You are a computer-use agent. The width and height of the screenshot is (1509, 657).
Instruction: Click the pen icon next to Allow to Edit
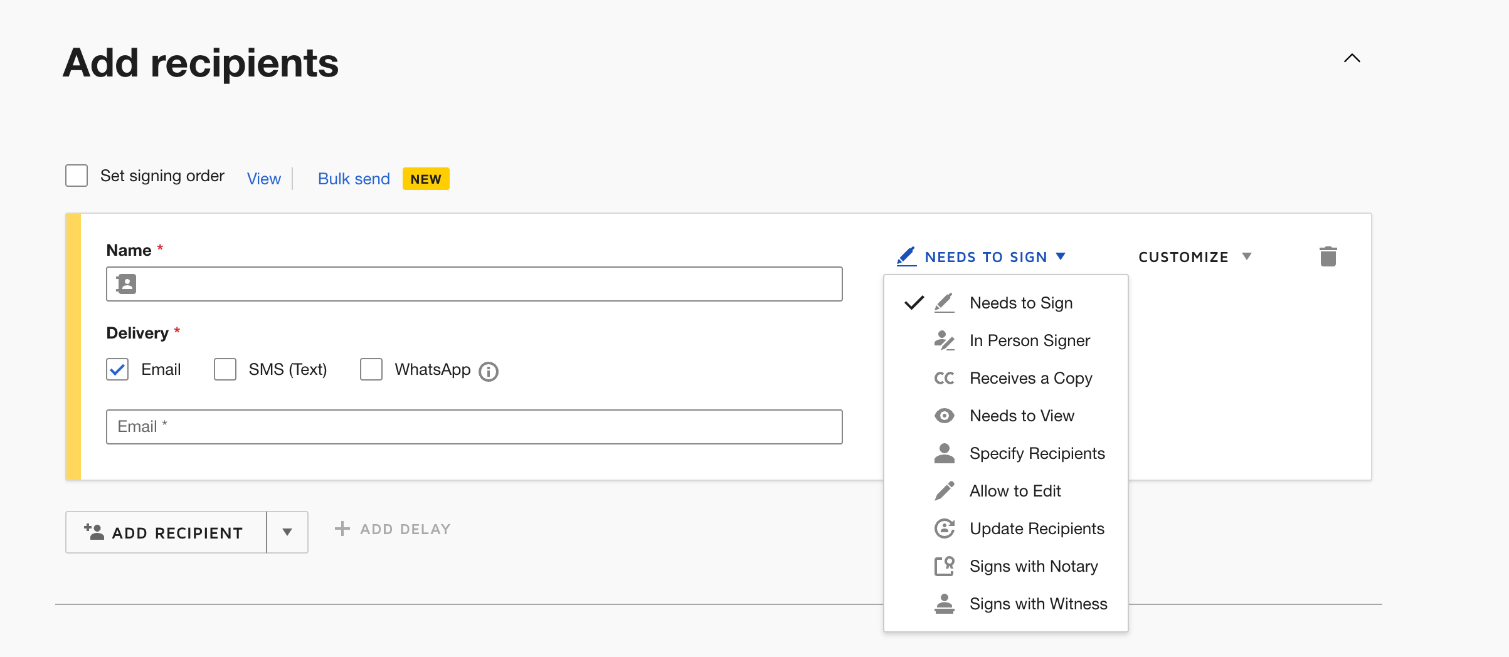pos(943,490)
